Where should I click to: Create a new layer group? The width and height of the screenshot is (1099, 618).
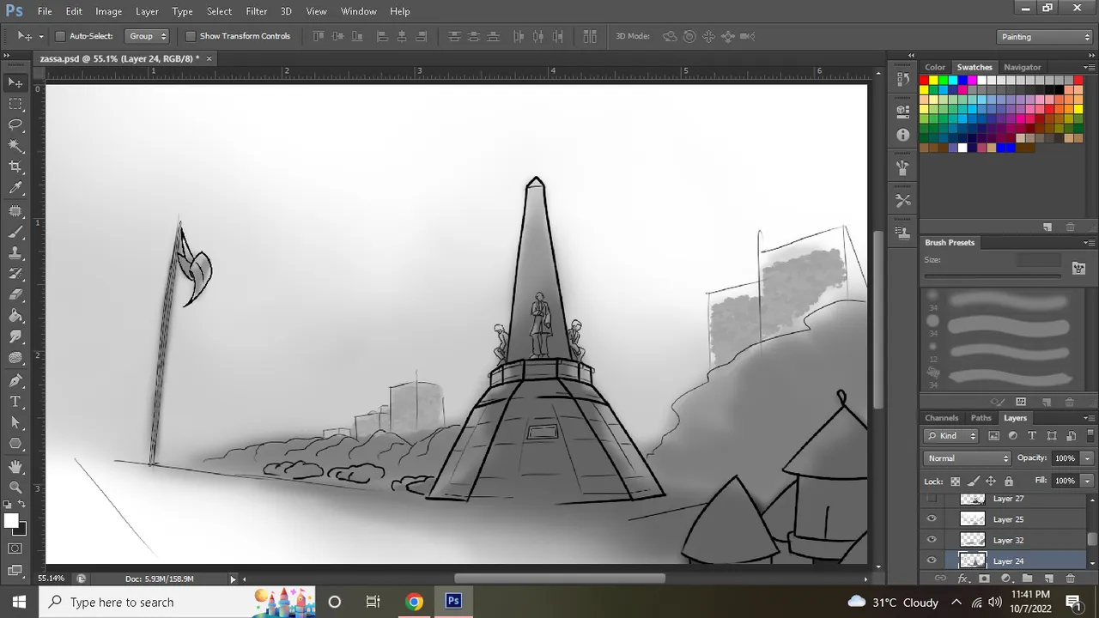coord(1027,579)
